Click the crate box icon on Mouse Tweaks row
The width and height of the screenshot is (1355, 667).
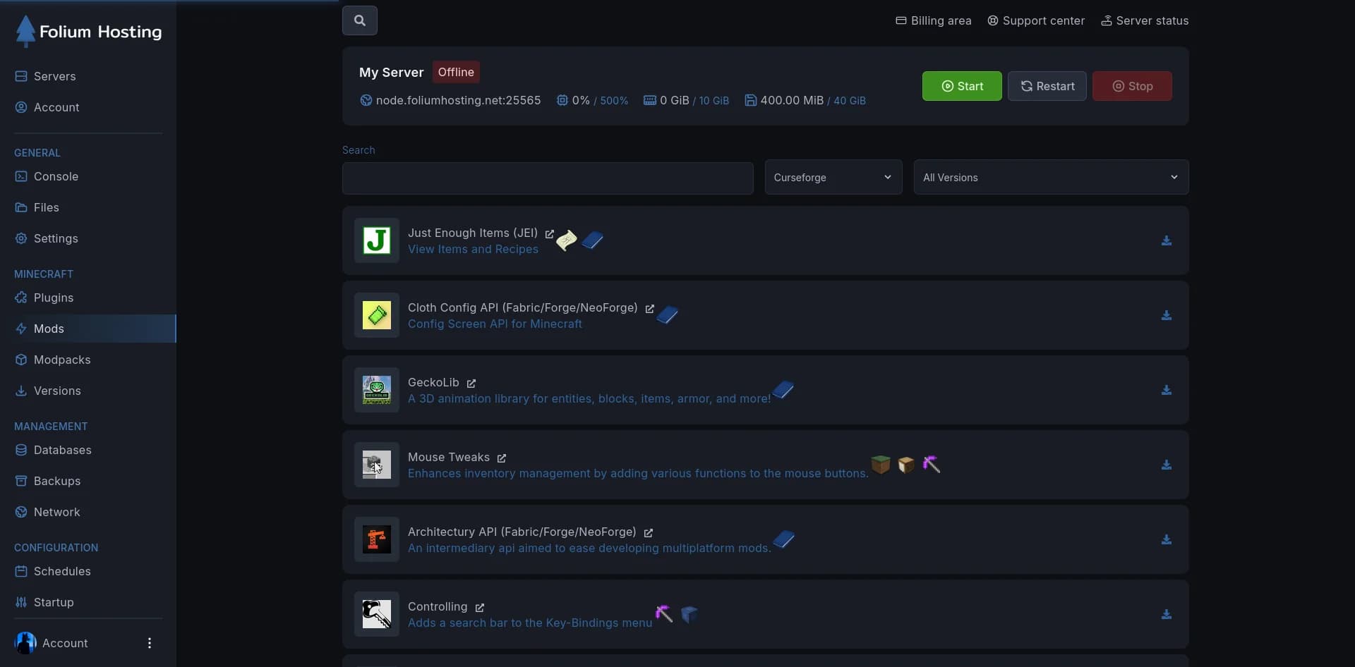[906, 464]
